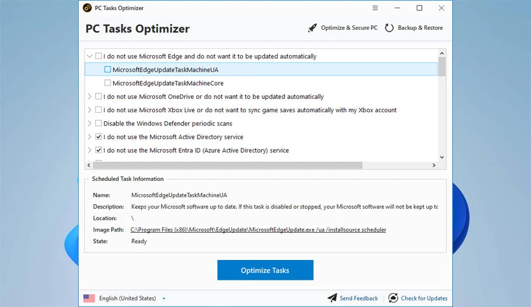Expand the Windows Defender periodic scans group
The width and height of the screenshot is (531, 307).
coord(90,123)
